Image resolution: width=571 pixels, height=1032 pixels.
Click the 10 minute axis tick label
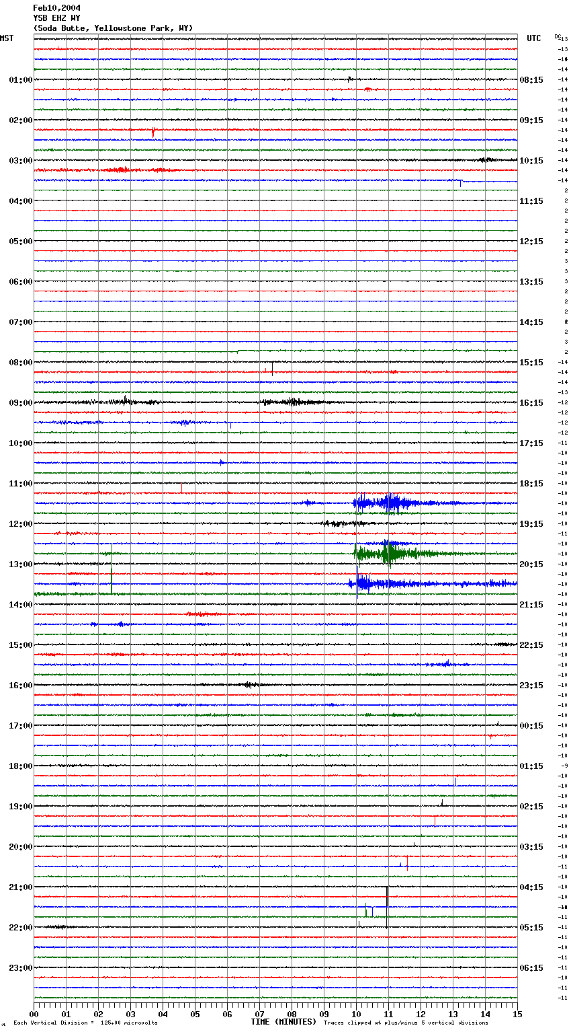[x=356, y=1014]
